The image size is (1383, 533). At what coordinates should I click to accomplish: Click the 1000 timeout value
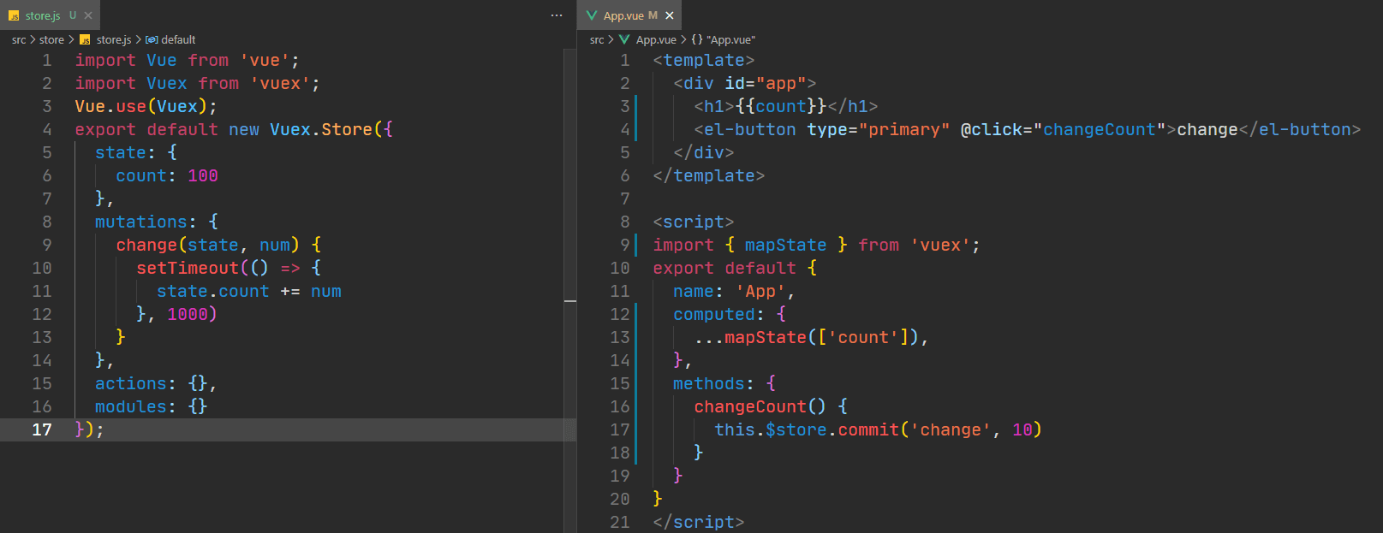[x=188, y=315]
